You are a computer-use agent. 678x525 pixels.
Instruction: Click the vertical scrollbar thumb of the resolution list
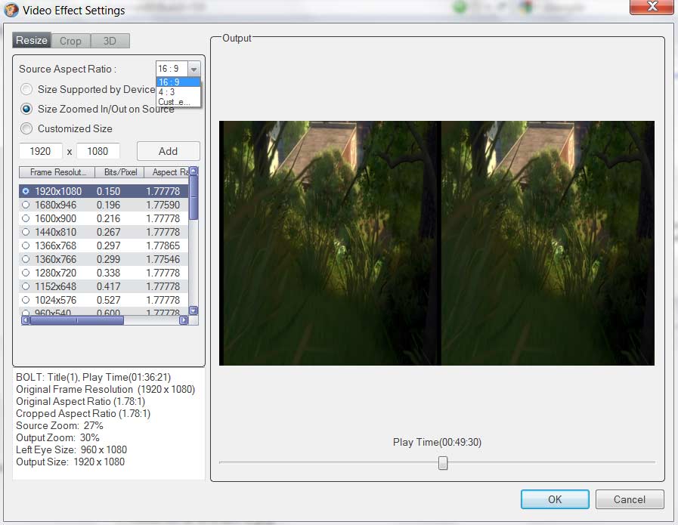(193, 197)
